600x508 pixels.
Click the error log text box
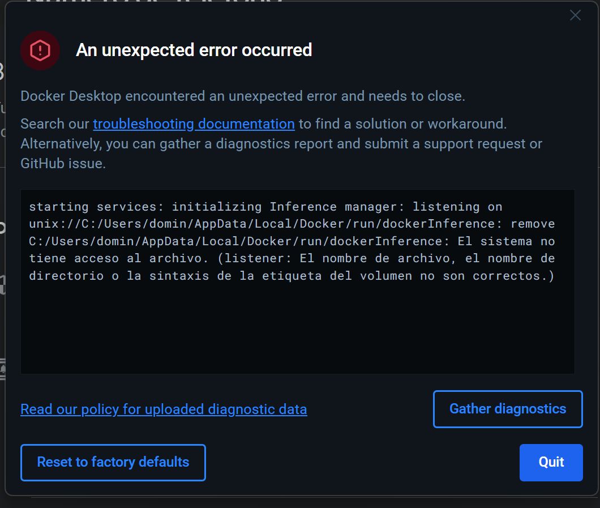pos(297,281)
